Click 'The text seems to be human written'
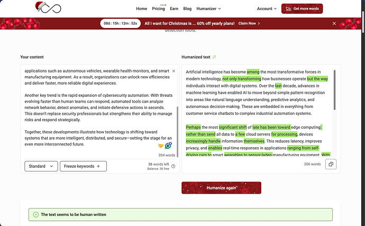The height and width of the screenshot is (226, 365). click(x=74, y=214)
